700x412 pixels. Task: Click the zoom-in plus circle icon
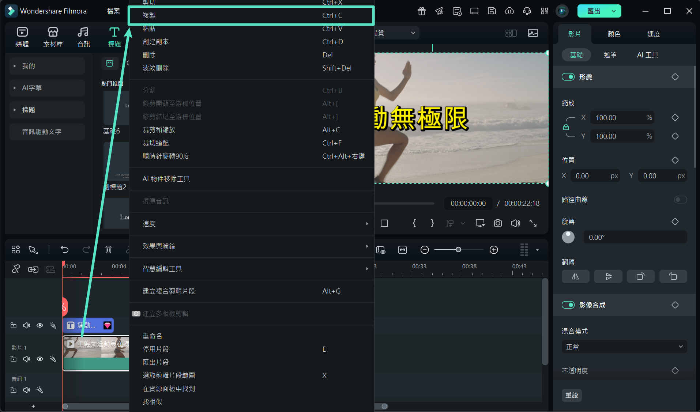tap(494, 250)
